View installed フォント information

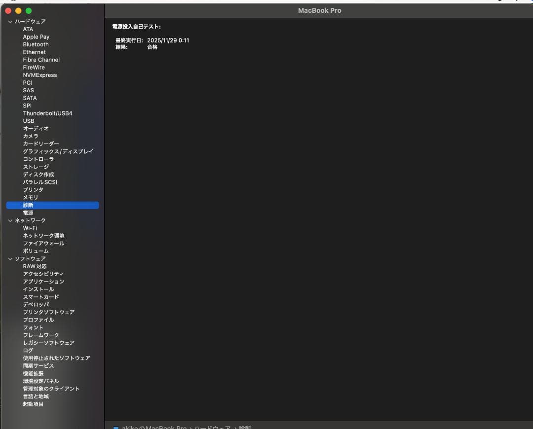[33, 327]
